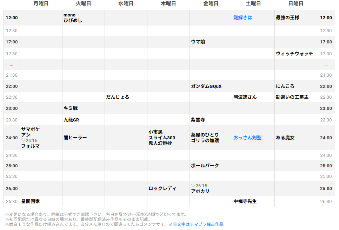
Task: Select the 火曜日 column header
Action: (83, 4)
